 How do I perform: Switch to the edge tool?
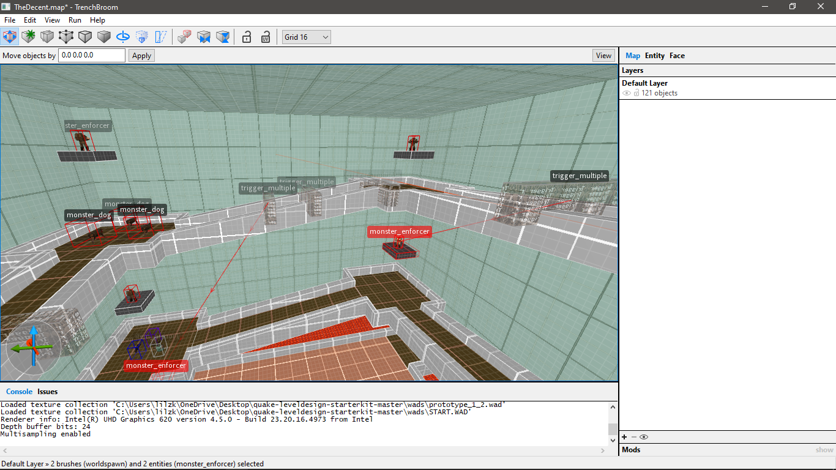[x=85, y=37]
